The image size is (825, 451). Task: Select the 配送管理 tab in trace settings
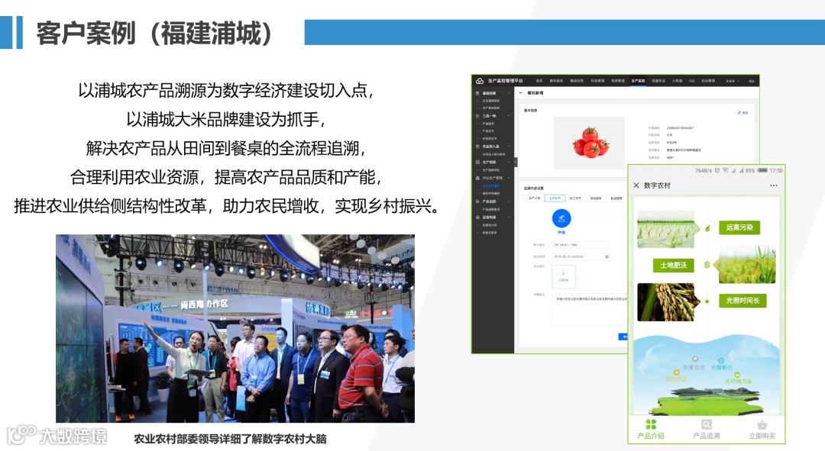point(616,198)
